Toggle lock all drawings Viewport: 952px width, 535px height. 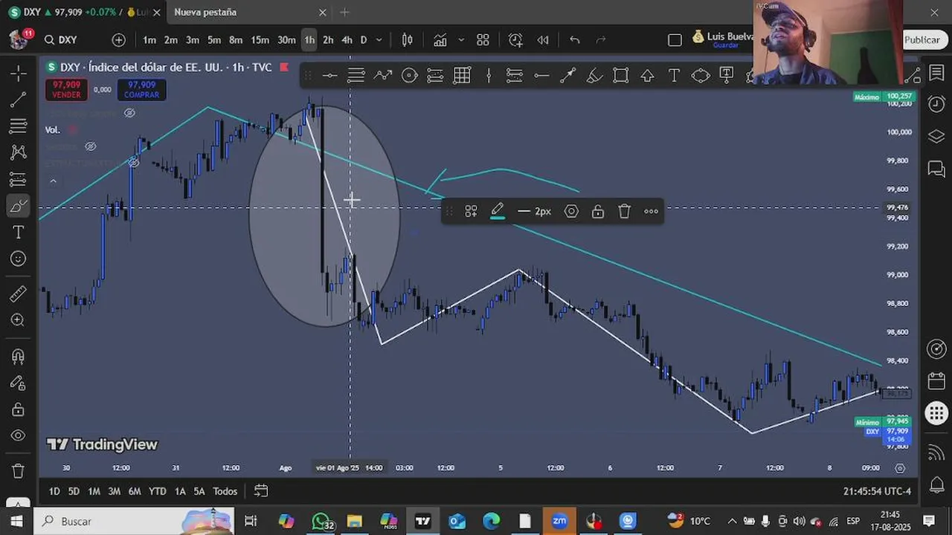click(x=19, y=410)
